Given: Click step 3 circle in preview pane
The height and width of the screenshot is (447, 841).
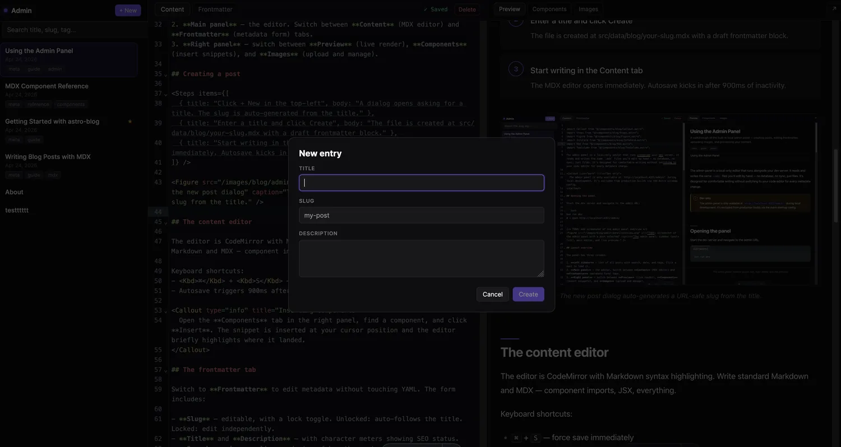Looking at the screenshot, I should pyautogui.click(x=516, y=69).
